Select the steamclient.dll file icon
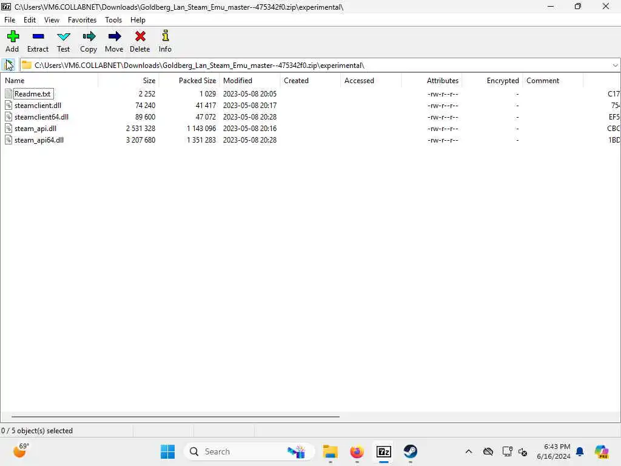The width and height of the screenshot is (621, 466). click(x=8, y=106)
